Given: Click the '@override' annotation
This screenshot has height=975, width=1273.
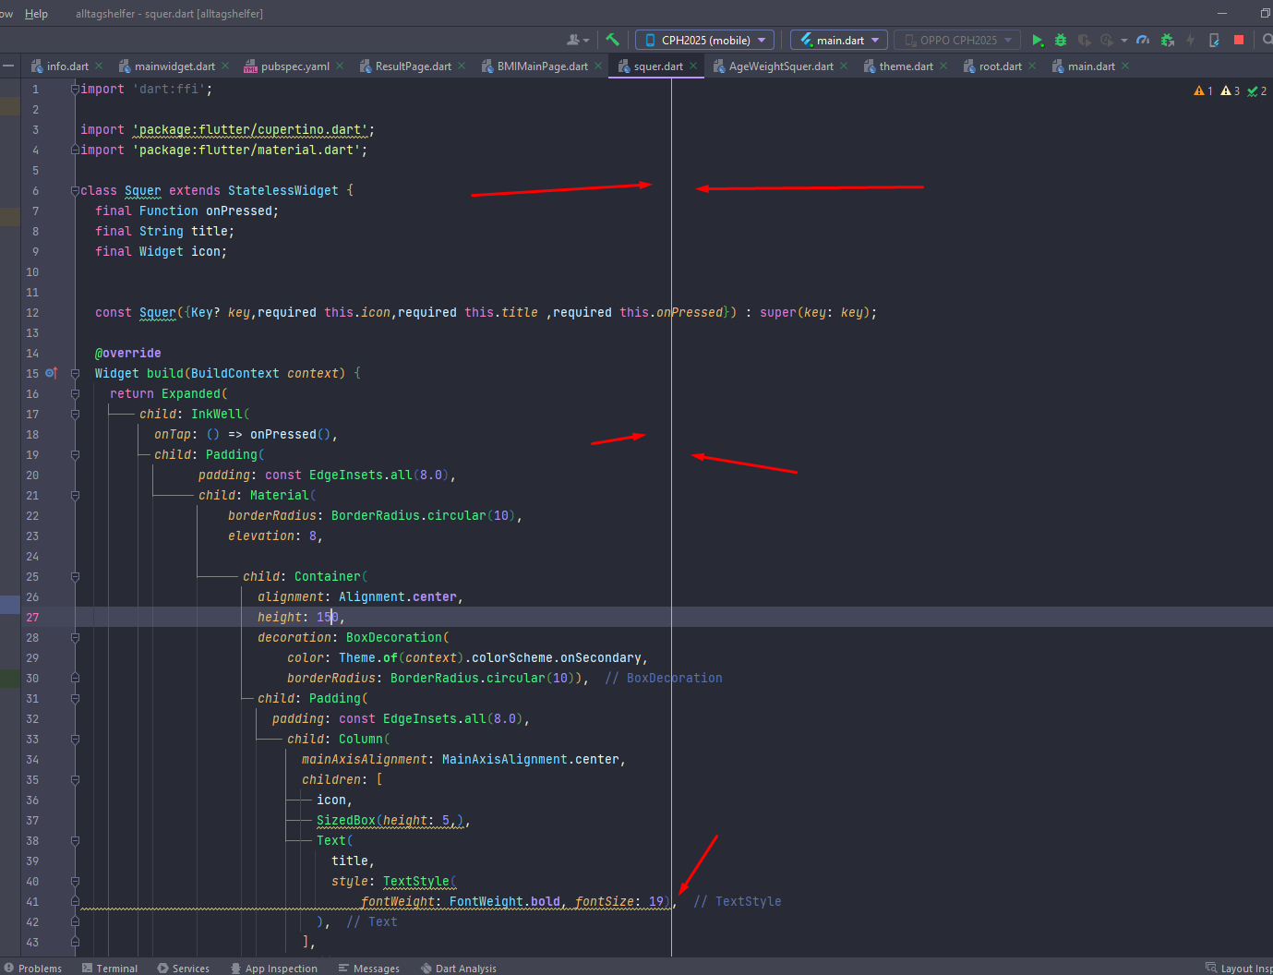Looking at the screenshot, I should (x=128, y=353).
